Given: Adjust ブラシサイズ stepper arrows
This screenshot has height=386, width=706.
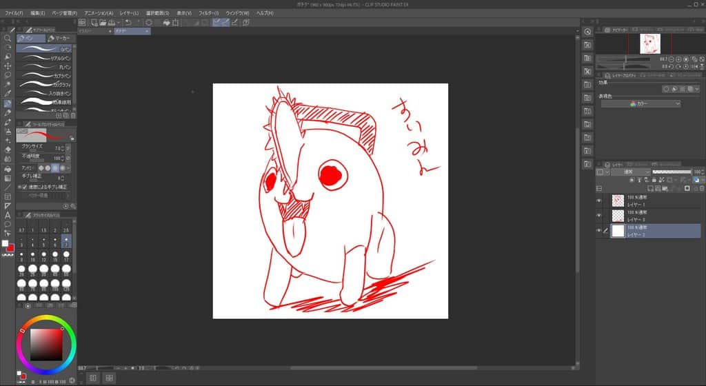Looking at the screenshot, I should [62, 148].
